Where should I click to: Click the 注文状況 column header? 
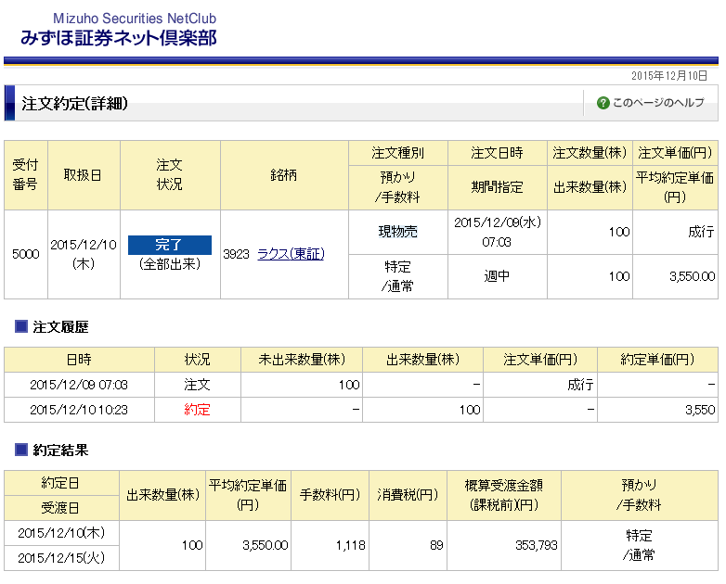tap(170, 175)
